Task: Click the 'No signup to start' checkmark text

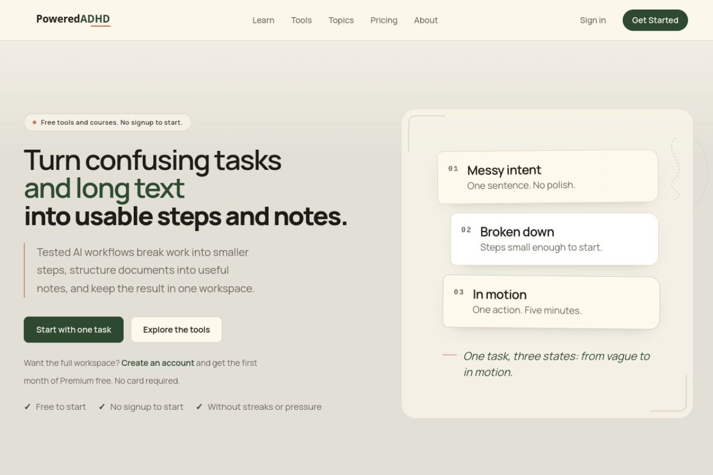Action: click(146, 407)
